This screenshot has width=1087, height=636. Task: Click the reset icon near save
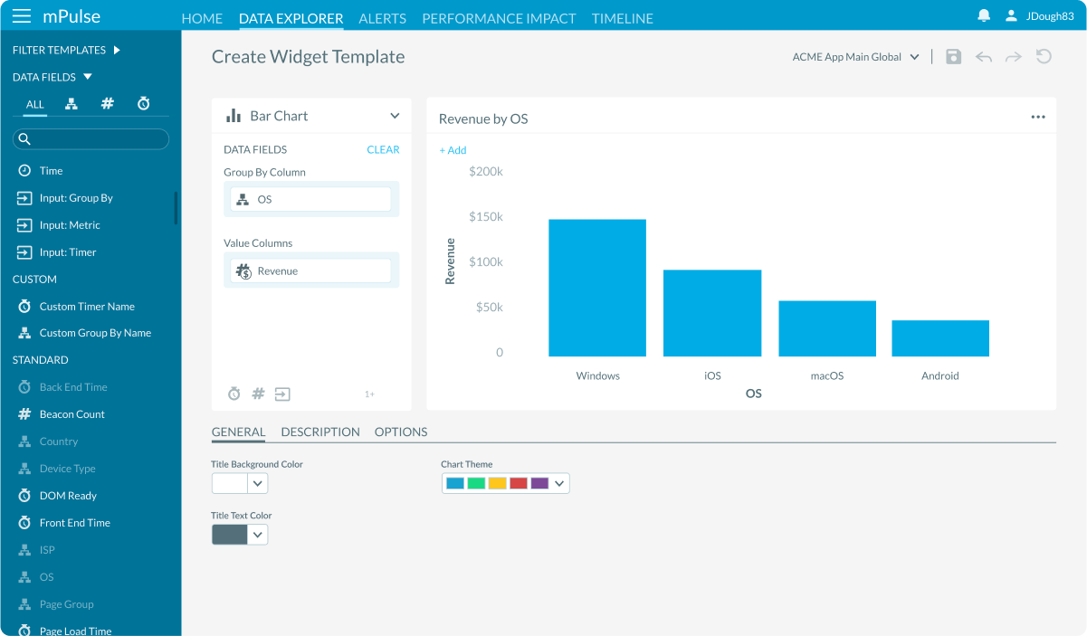pyautogui.click(x=1044, y=56)
